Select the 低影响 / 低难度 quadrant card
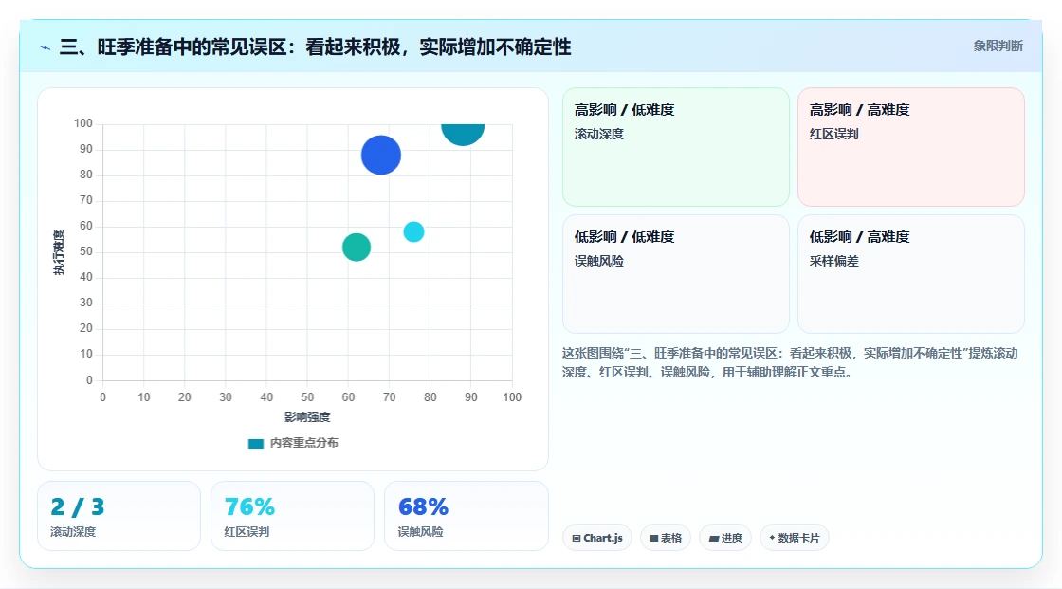The width and height of the screenshot is (1062, 589). click(675, 274)
